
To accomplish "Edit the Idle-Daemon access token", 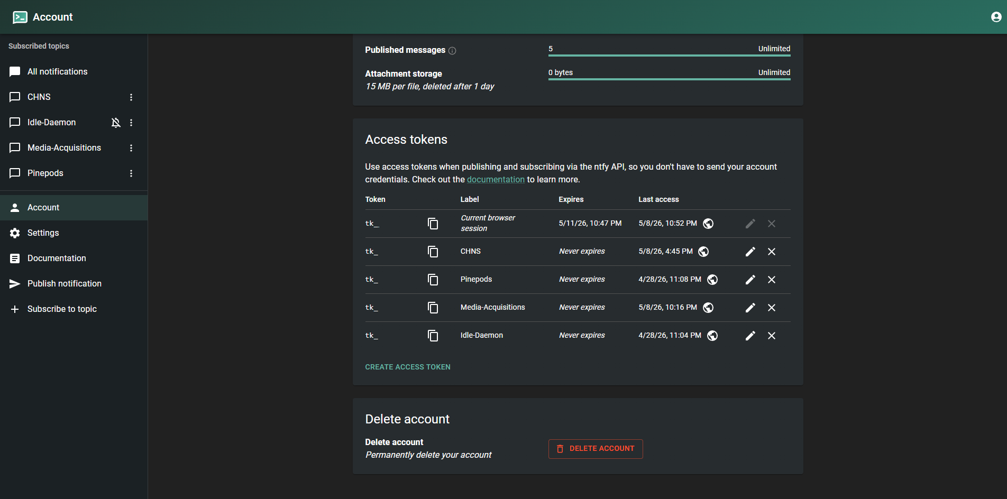I will coord(750,336).
